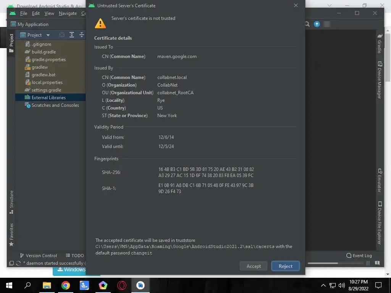Open Google Chrome from taskbar

[x=65, y=285]
